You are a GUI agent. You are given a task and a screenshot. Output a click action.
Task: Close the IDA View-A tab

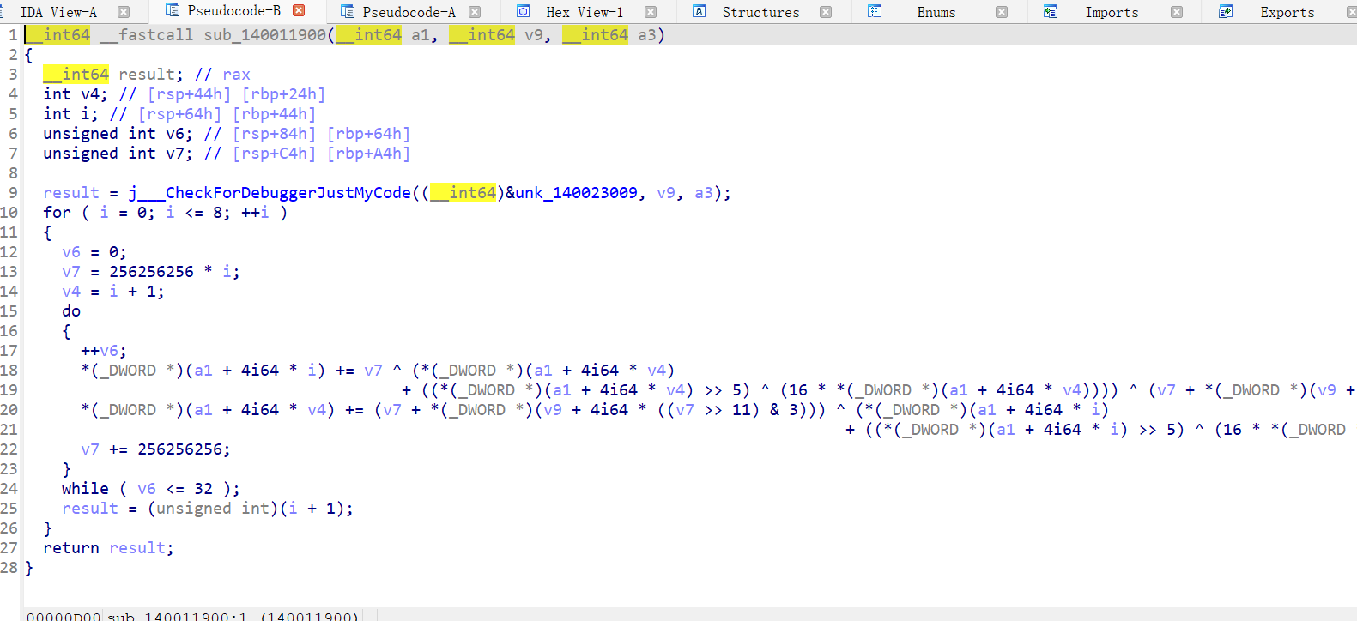pos(124,12)
